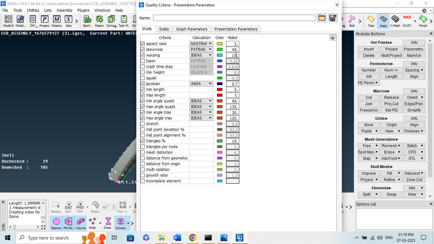Click the DM toolbar icon
This screenshot has width=434, height=244.
[33, 21]
